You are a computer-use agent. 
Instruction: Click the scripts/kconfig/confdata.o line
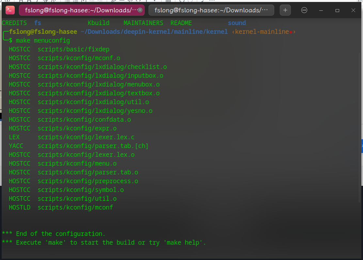click(70, 119)
